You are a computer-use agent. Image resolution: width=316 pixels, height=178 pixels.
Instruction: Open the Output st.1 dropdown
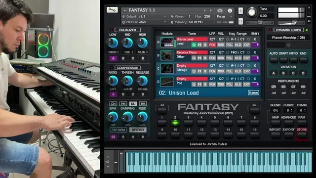pos(144,16)
